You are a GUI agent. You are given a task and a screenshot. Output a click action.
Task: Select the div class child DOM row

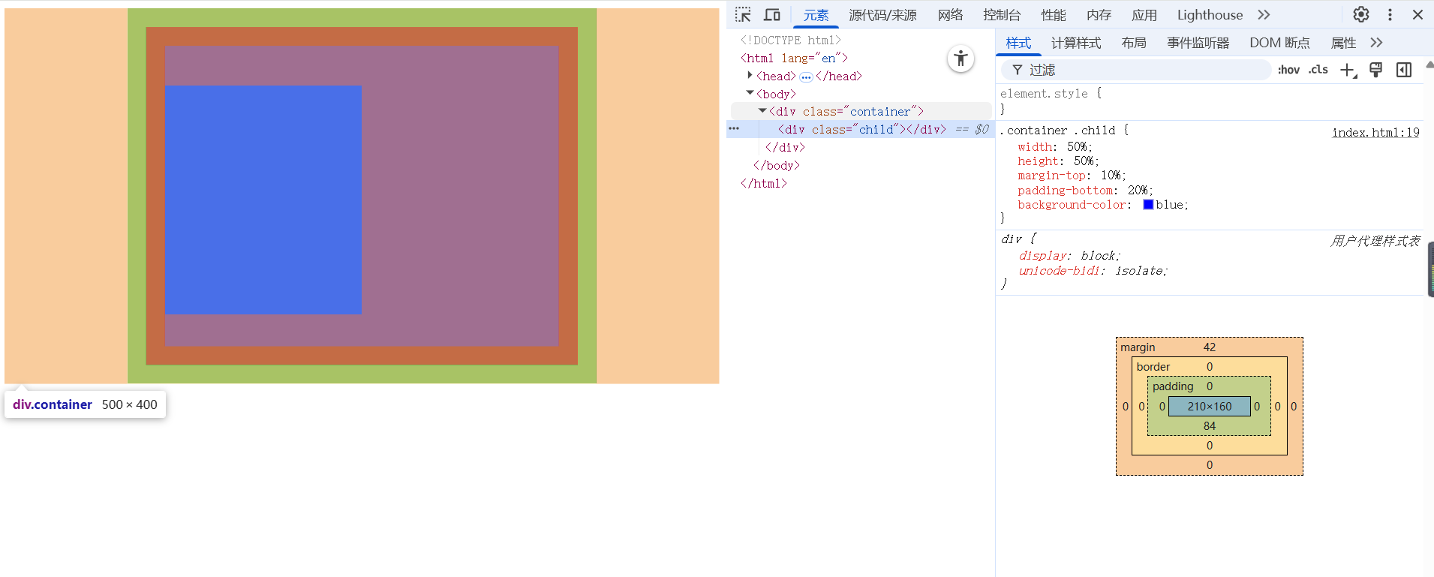[861, 129]
